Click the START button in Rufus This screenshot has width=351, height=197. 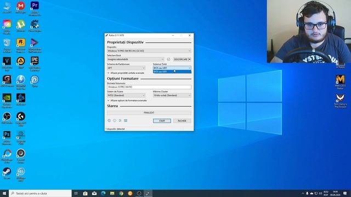pos(162,121)
